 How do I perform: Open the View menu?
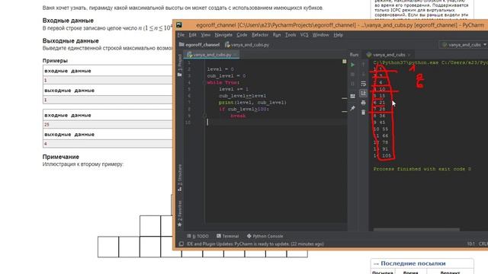click(x=205, y=35)
